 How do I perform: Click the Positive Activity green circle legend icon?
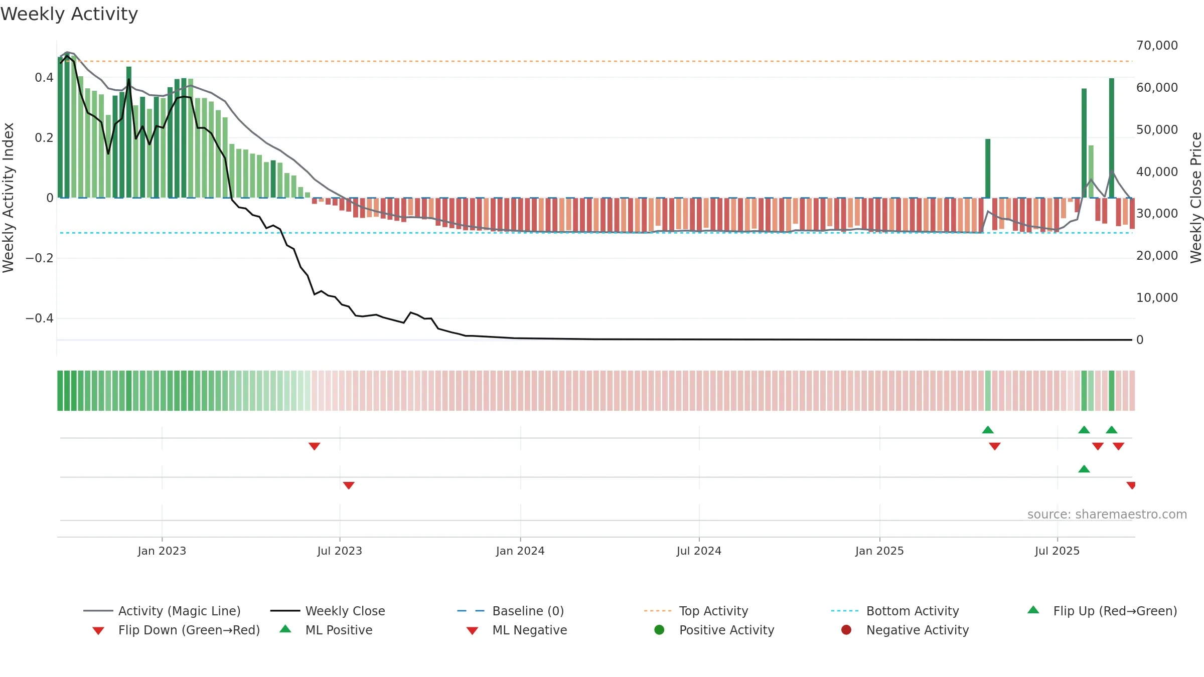point(660,630)
